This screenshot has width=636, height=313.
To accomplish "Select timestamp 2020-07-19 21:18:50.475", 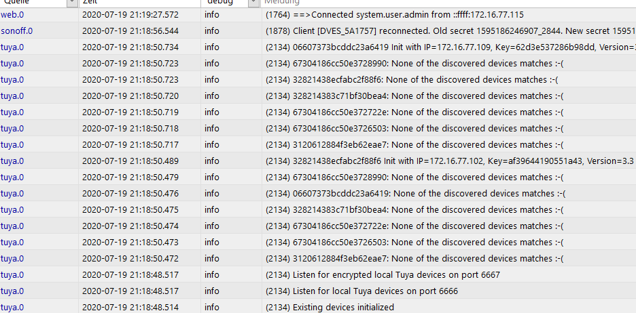I will coord(130,210).
